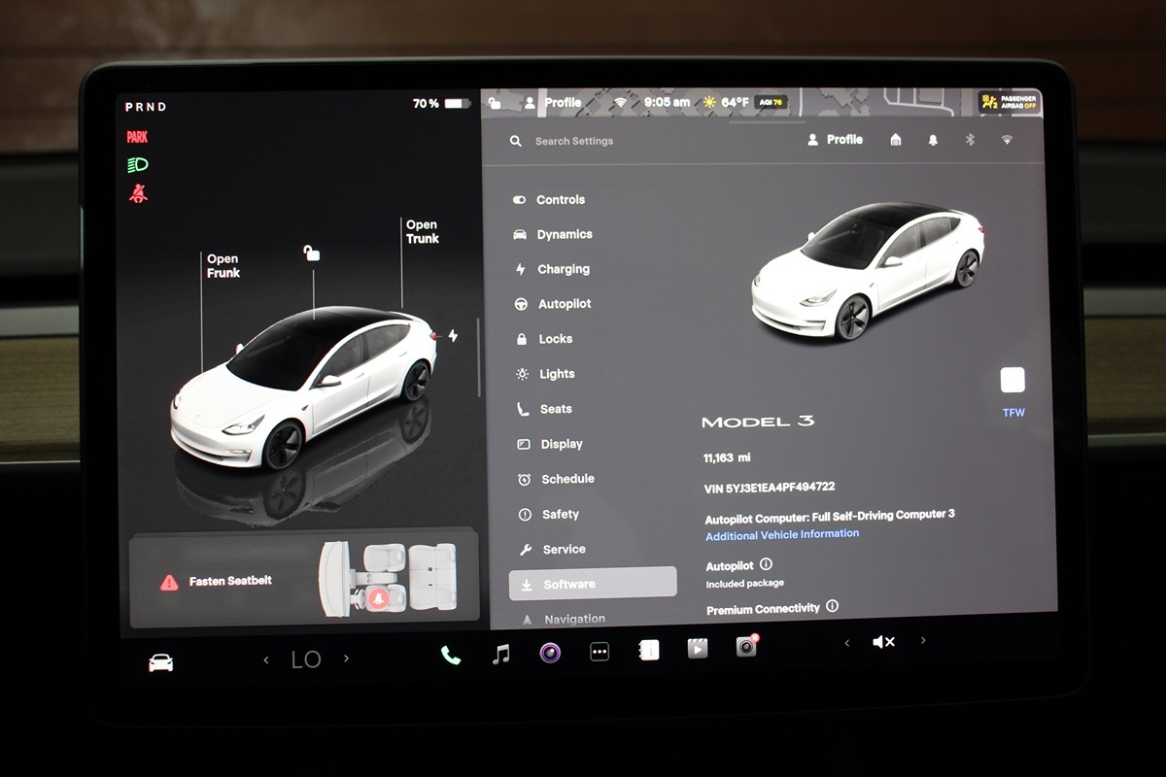The width and height of the screenshot is (1166, 777).
Task: Toggle lock icon in top status bar
Action: [496, 102]
